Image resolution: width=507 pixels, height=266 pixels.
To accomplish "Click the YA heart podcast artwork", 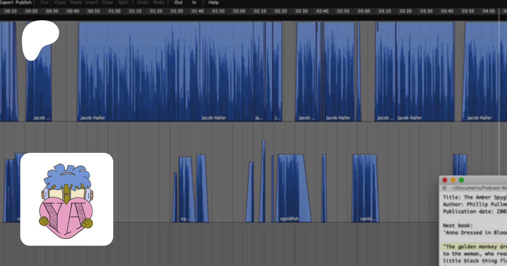I will 67,199.
